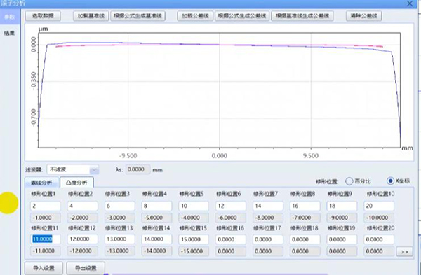The image size is (421, 275).
Task: Click the gray -13.0000 value box
Action: click(x=119, y=251)
